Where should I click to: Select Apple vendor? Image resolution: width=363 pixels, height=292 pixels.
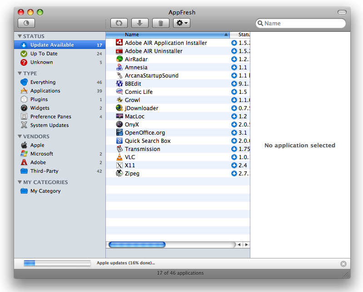pos(60,145)
